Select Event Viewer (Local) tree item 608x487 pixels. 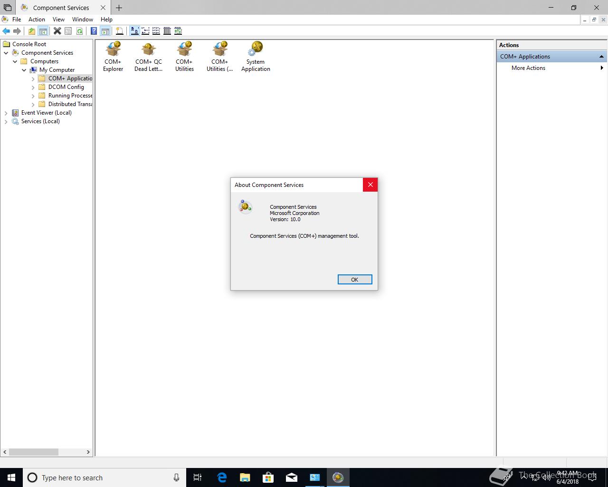tap(46, 113)
